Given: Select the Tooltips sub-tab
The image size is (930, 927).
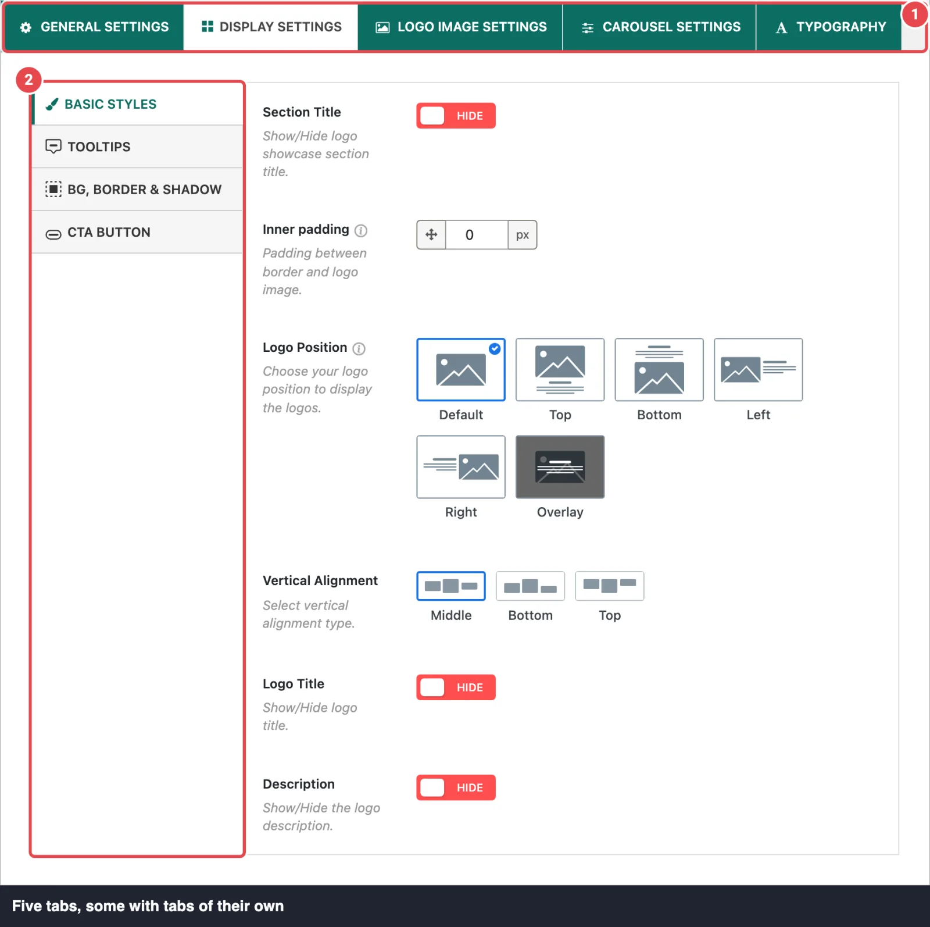Looking at the screenshot, I should pyautogui.click(x=137, y=147).
